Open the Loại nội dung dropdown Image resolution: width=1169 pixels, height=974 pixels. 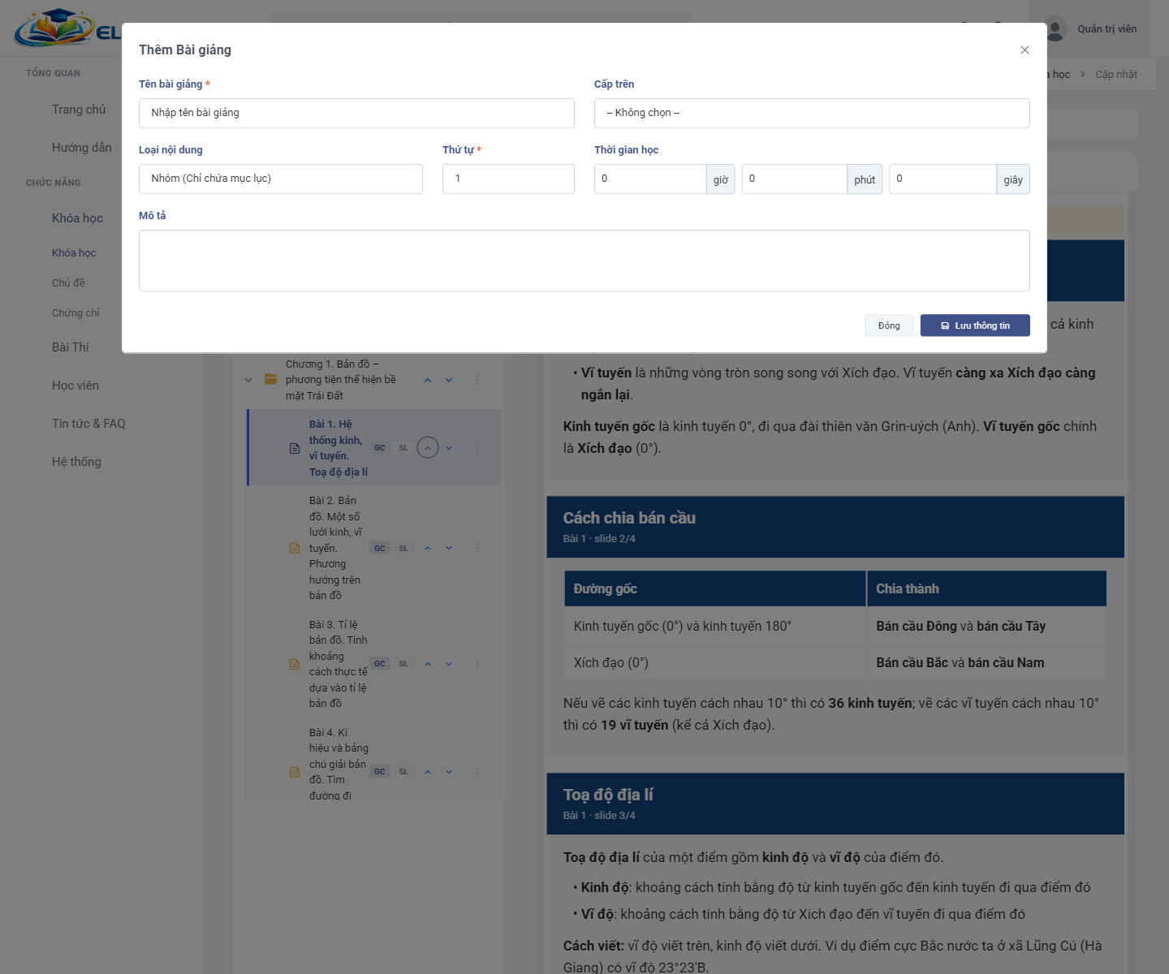pyautogui.click(x=281, y=179)
